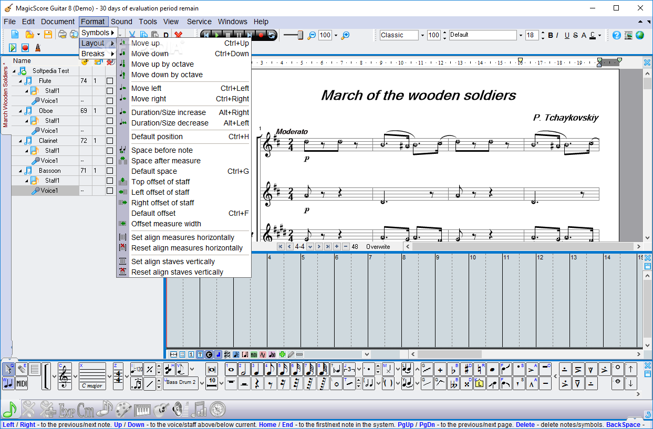Zoom in with the plus magnifier icon

[345, 35]
